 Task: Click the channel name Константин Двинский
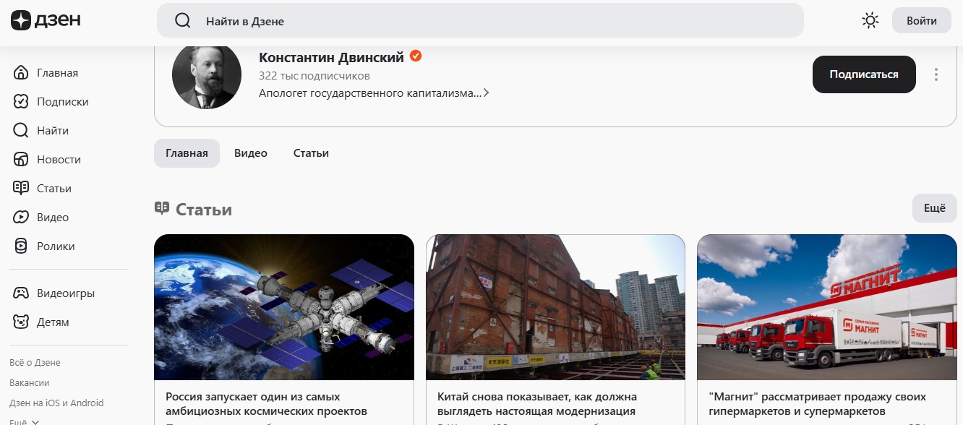(331, 58)
